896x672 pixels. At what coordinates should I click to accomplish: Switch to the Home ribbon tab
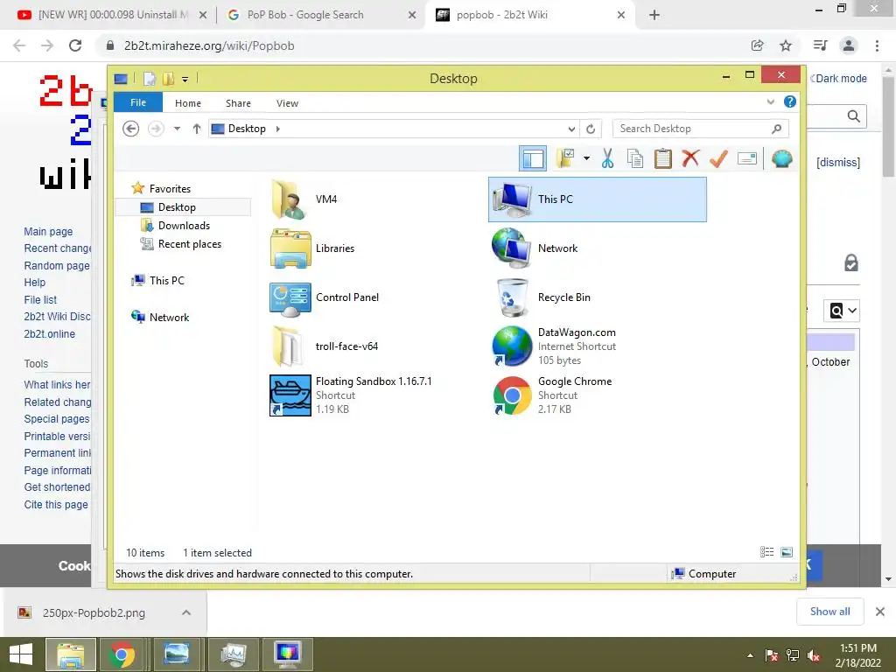188,103
